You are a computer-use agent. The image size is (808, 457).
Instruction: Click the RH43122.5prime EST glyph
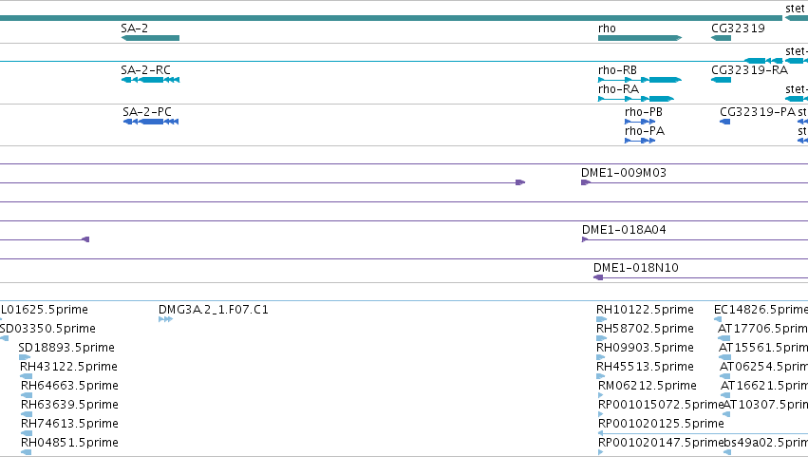tap(27, 376)
